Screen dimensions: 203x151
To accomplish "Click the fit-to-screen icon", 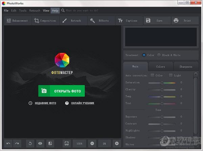I will (67, 143).
